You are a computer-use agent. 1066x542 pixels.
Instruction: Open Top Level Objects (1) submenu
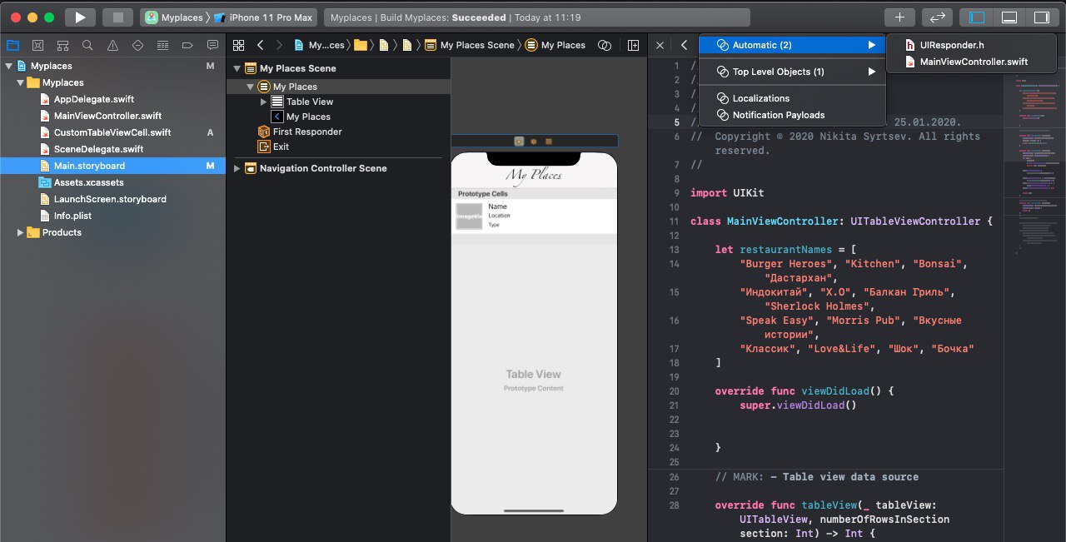coord(792,72)
